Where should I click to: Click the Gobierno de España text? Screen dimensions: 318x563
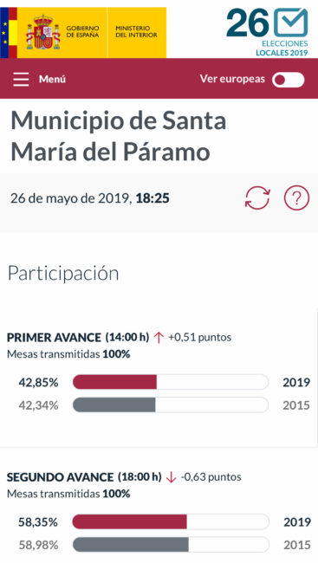coord(82,31)
